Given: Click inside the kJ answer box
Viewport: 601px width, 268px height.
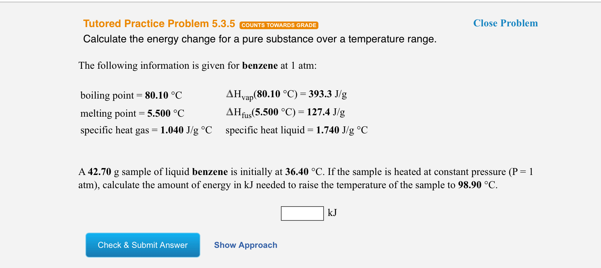Looking at the screenshot, I should [302, 213].
